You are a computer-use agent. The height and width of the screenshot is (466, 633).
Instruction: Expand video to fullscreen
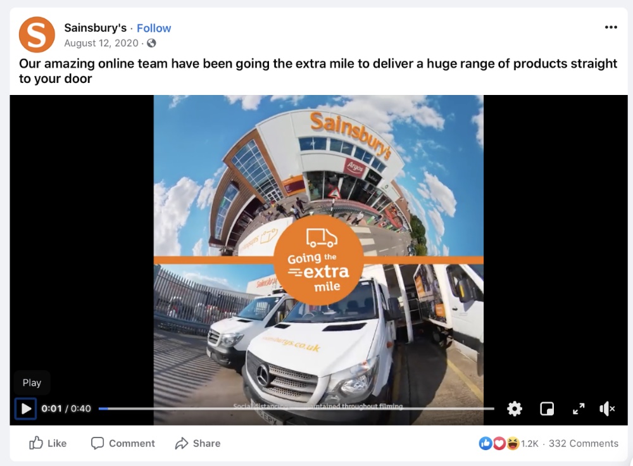click(579, 408)
